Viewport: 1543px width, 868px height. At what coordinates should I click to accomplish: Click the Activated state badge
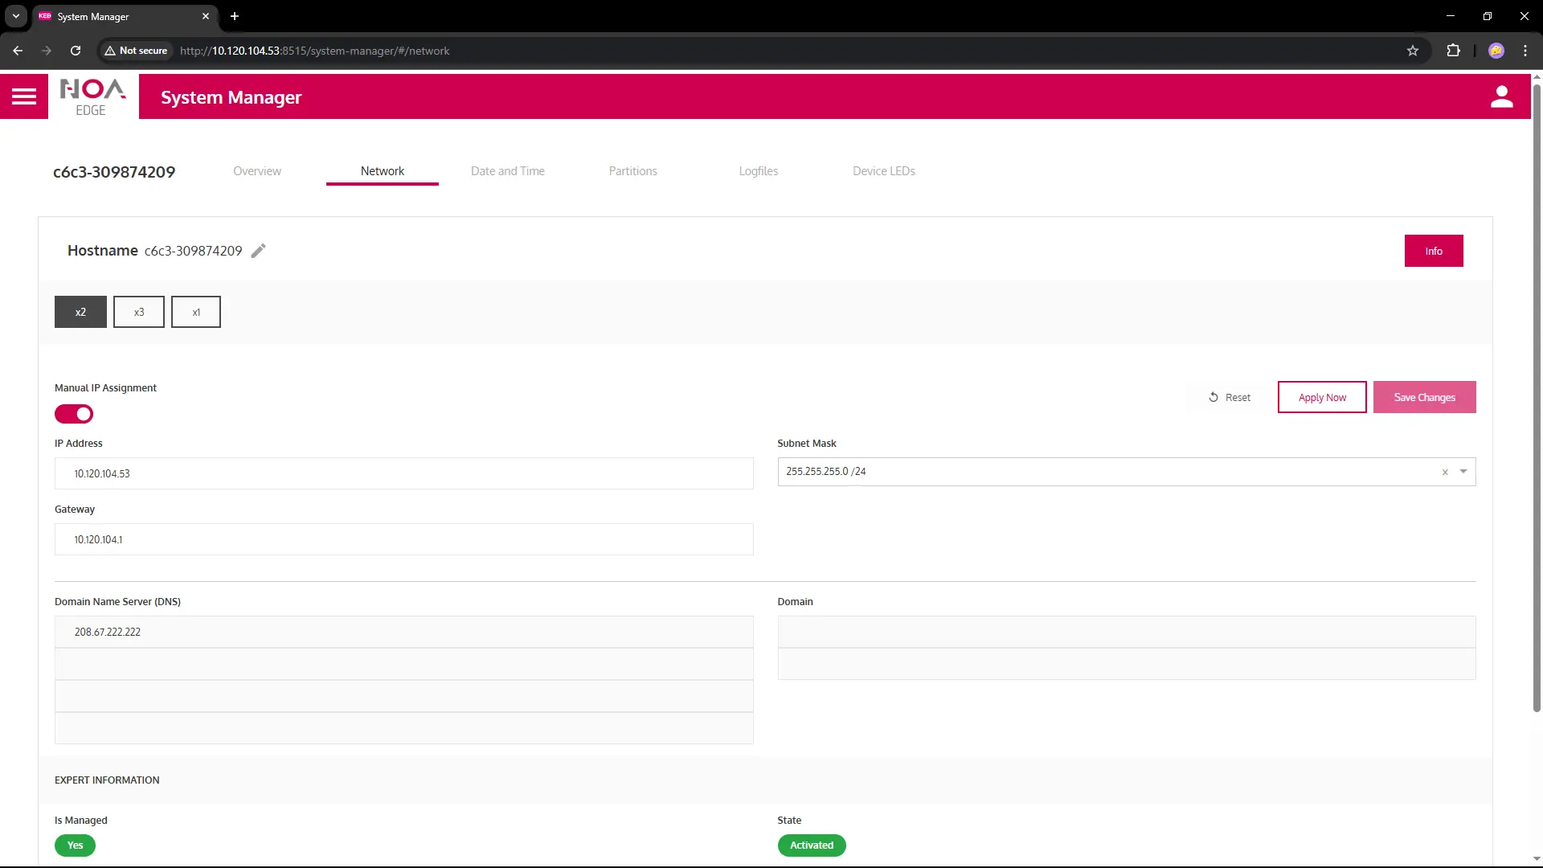(812, 845)
